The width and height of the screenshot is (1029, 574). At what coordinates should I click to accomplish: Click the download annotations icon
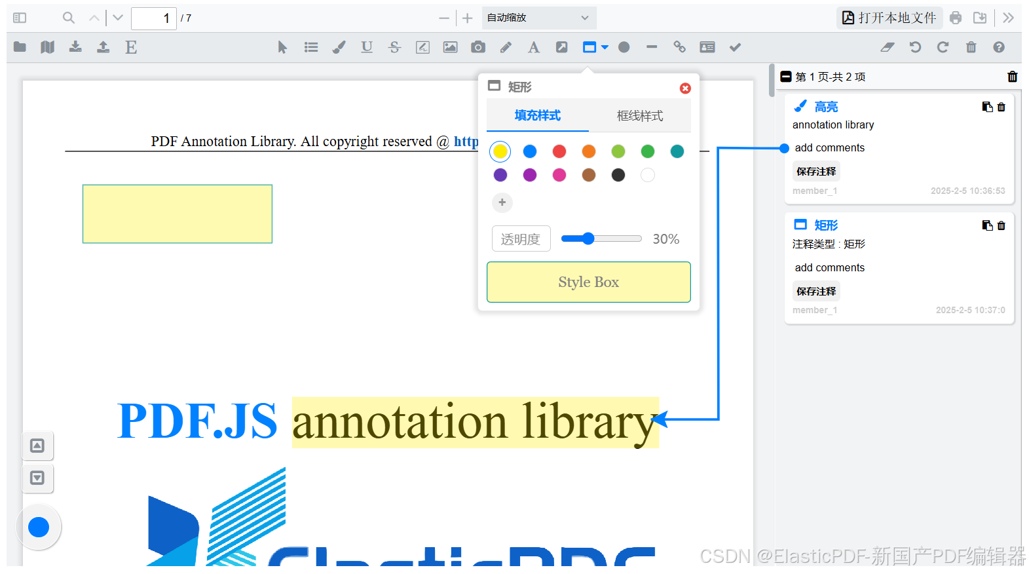pyautogui.click(x=75, y=47)
